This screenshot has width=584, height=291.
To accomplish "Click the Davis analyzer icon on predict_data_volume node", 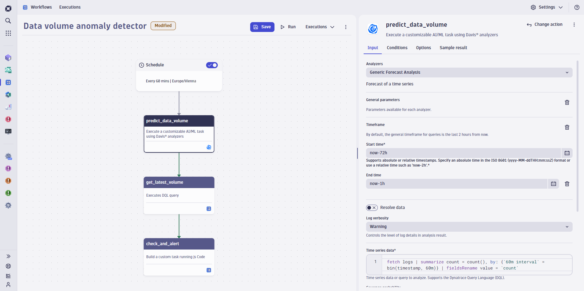I will coord(209,147).
